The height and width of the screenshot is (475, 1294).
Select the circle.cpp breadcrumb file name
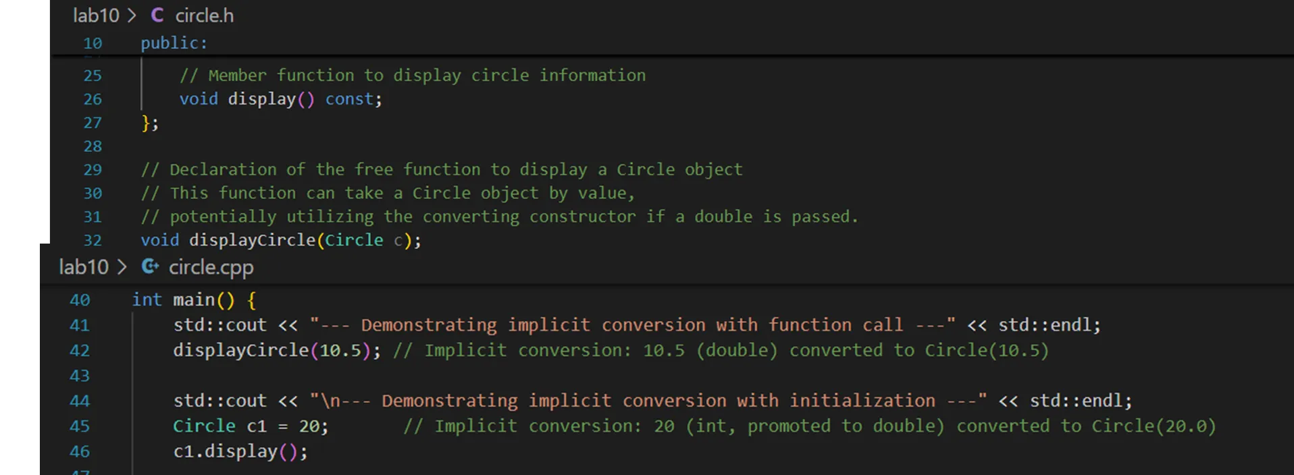point(211,267)
